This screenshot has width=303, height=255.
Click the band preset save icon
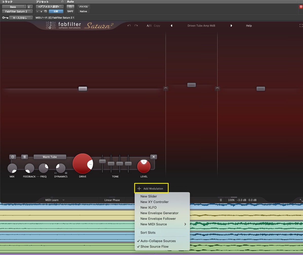click(24, 157)
